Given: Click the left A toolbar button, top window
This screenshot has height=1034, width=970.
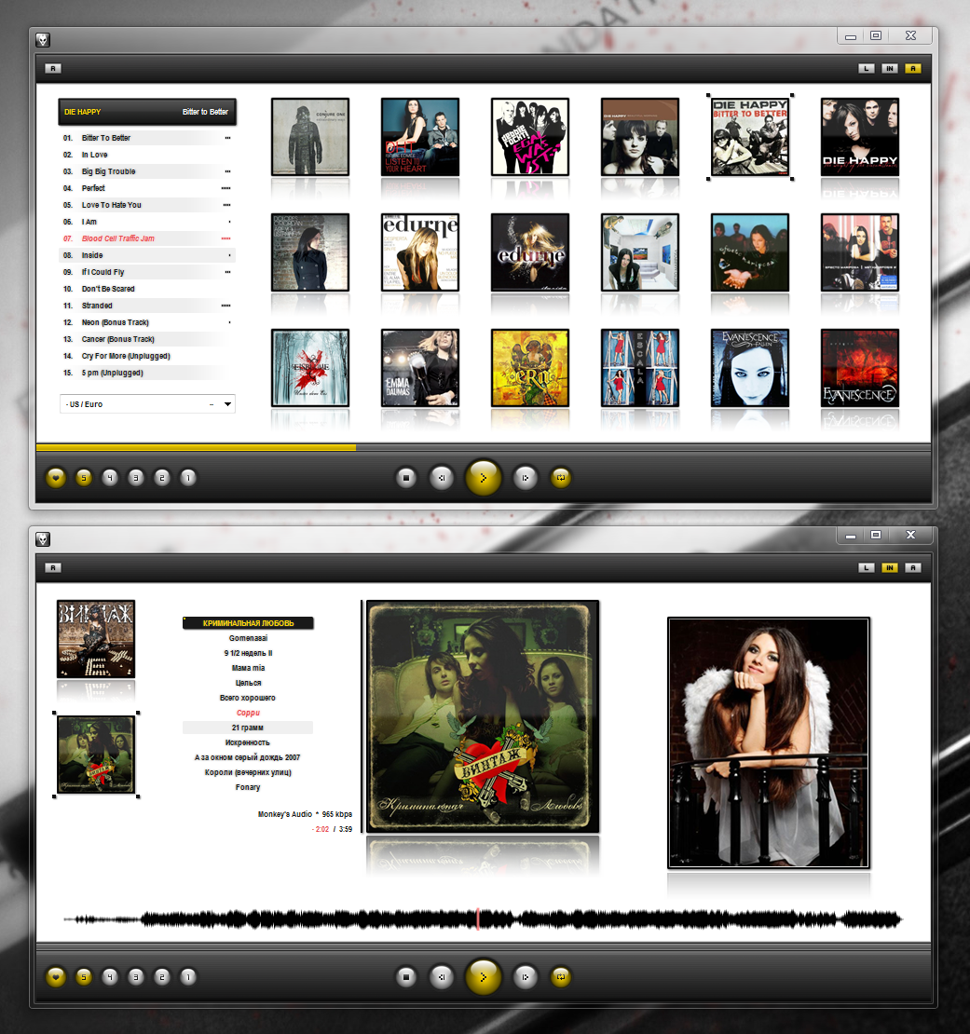Looking at the screenshot, I should pos(53,69).
